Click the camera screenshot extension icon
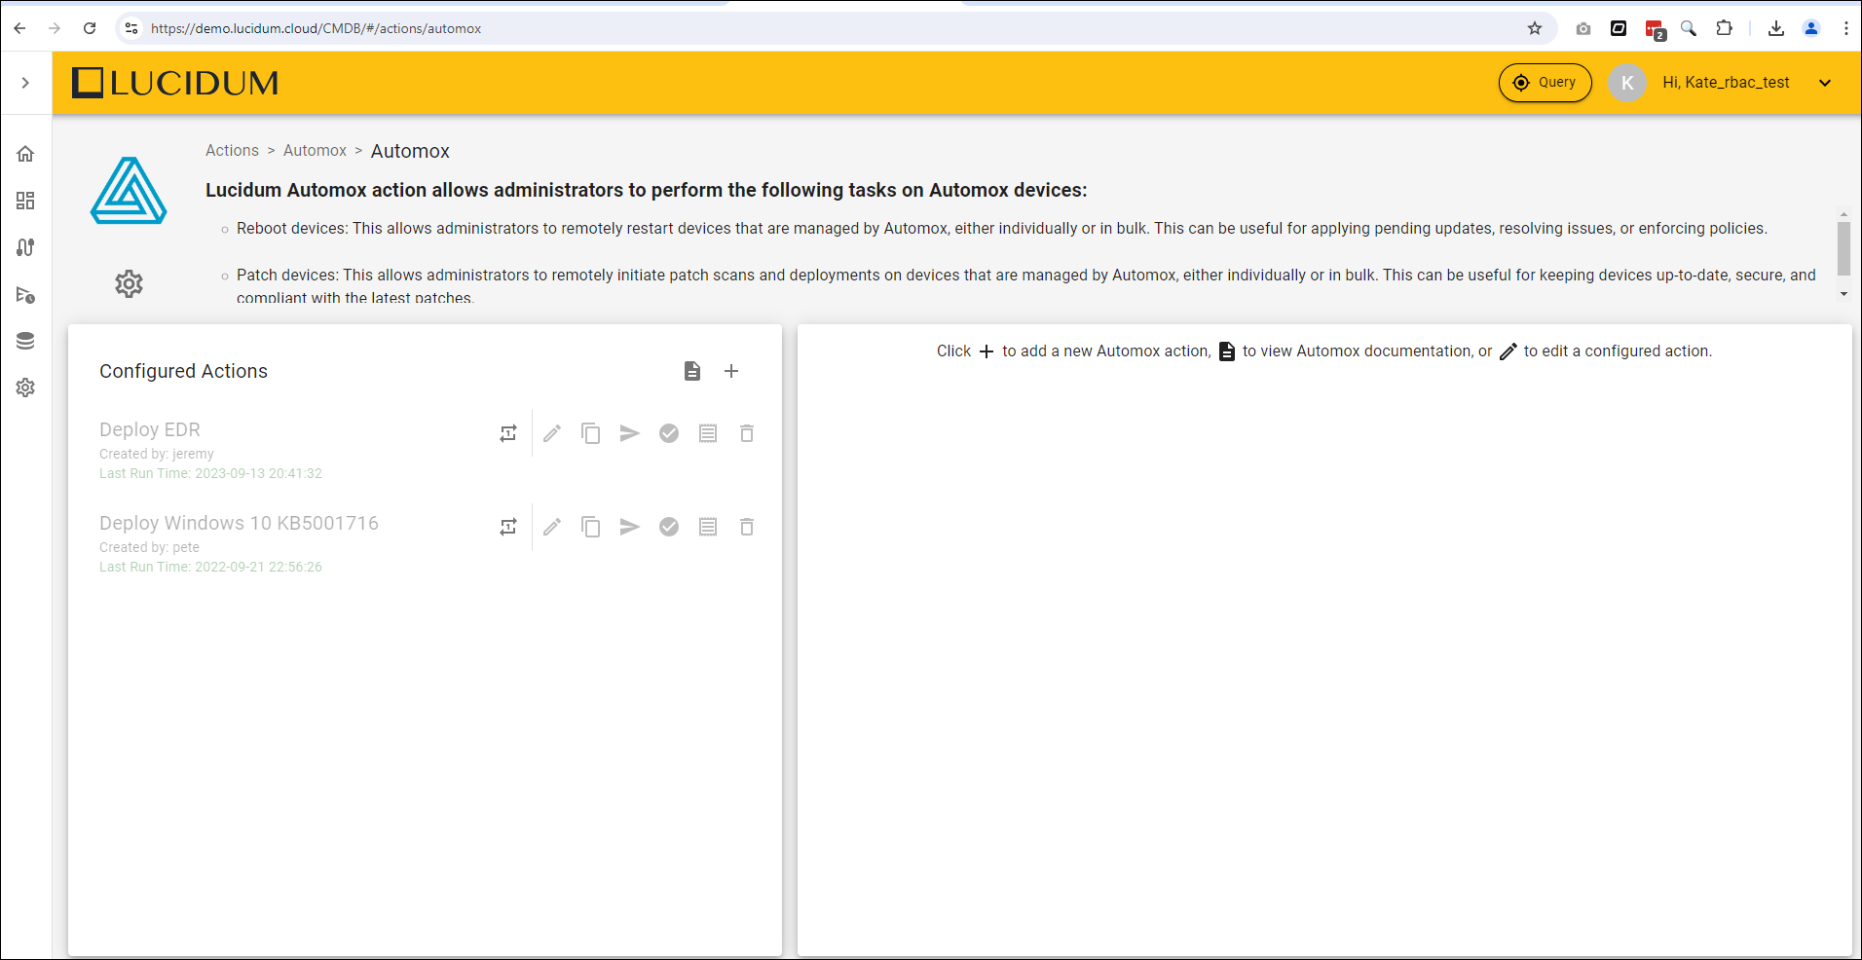Image resolution: width=1862 pixels, height=960 pixels. (1583, 28)
